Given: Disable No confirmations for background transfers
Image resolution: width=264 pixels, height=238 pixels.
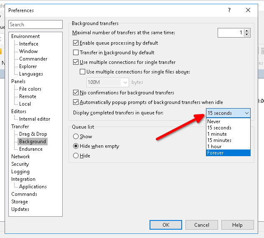Looking at the screenshot, I should pos(76,93).
